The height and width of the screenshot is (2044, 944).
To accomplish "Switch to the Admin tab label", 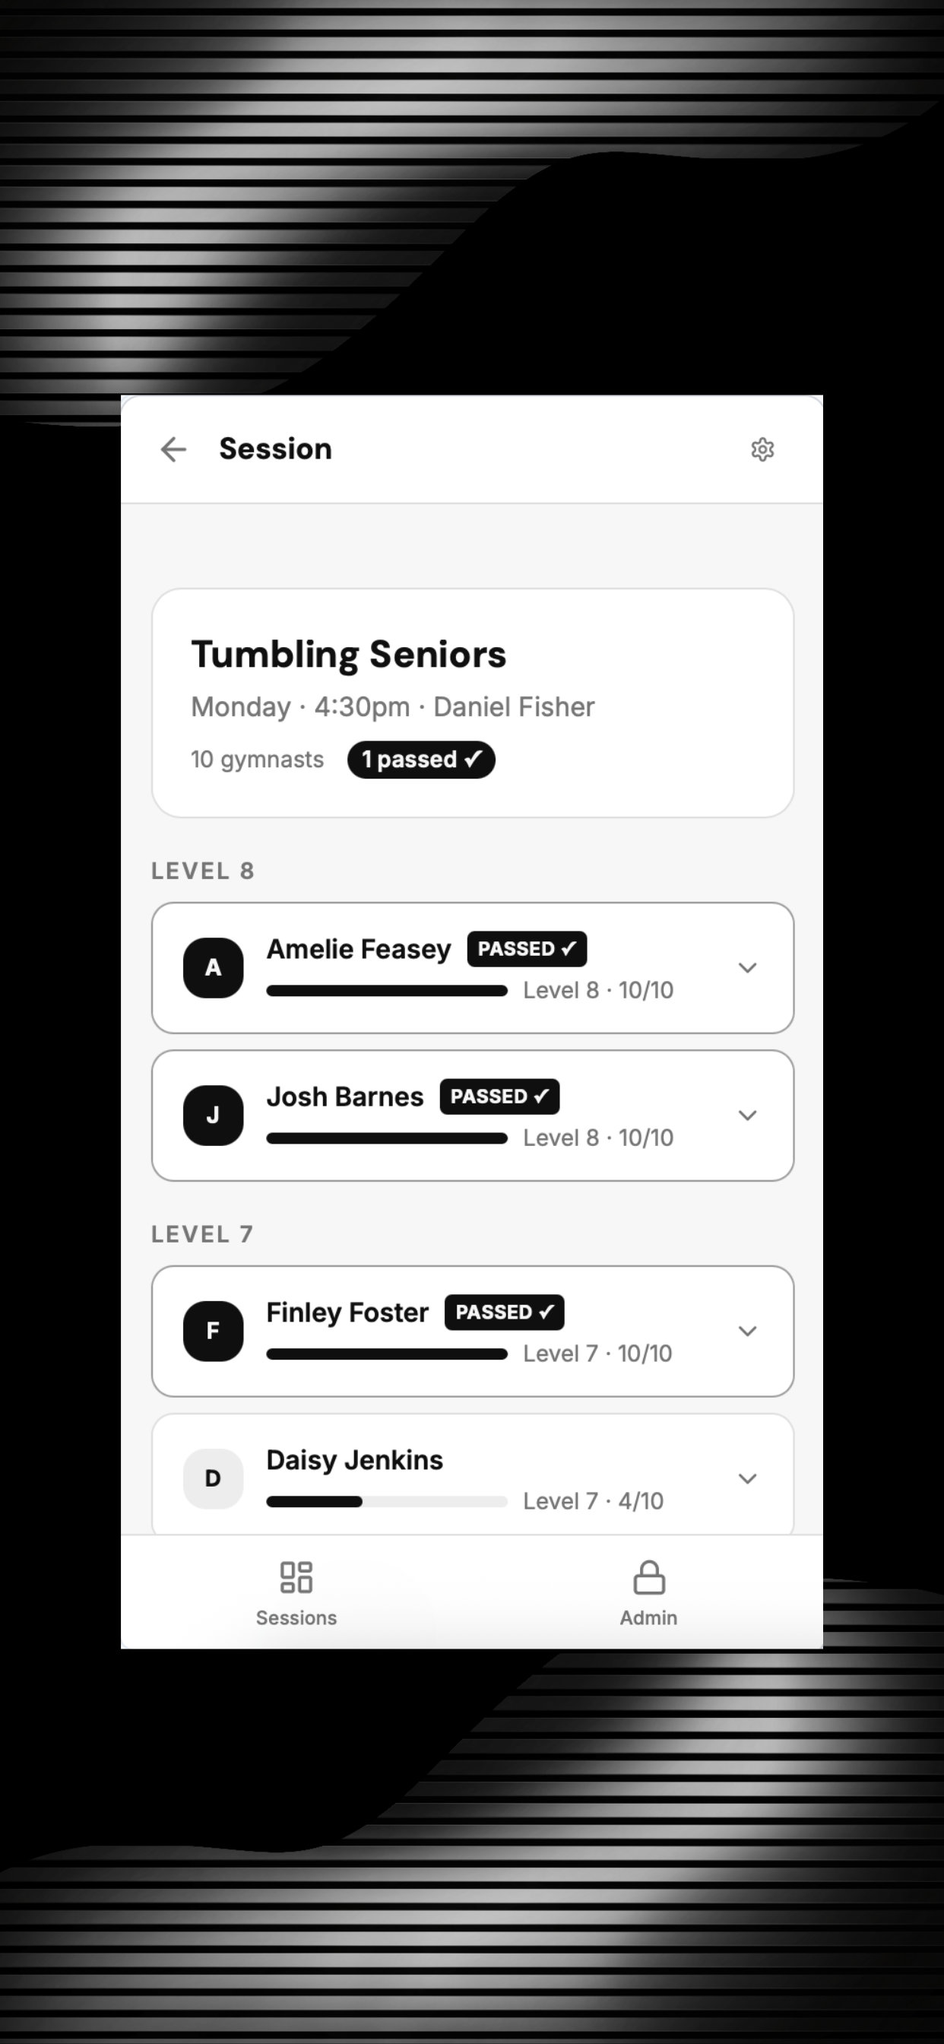I will [649, 1618].
